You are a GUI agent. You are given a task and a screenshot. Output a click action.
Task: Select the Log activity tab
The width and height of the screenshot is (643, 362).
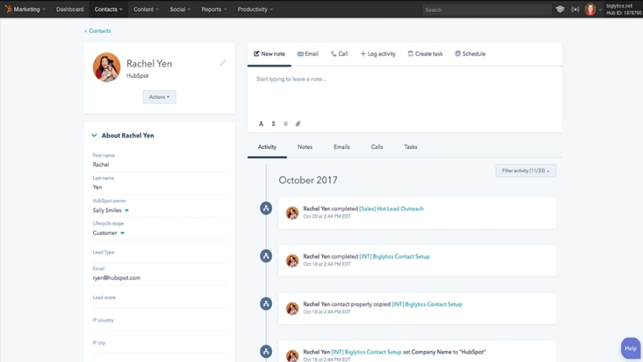[x=378, y=54]
